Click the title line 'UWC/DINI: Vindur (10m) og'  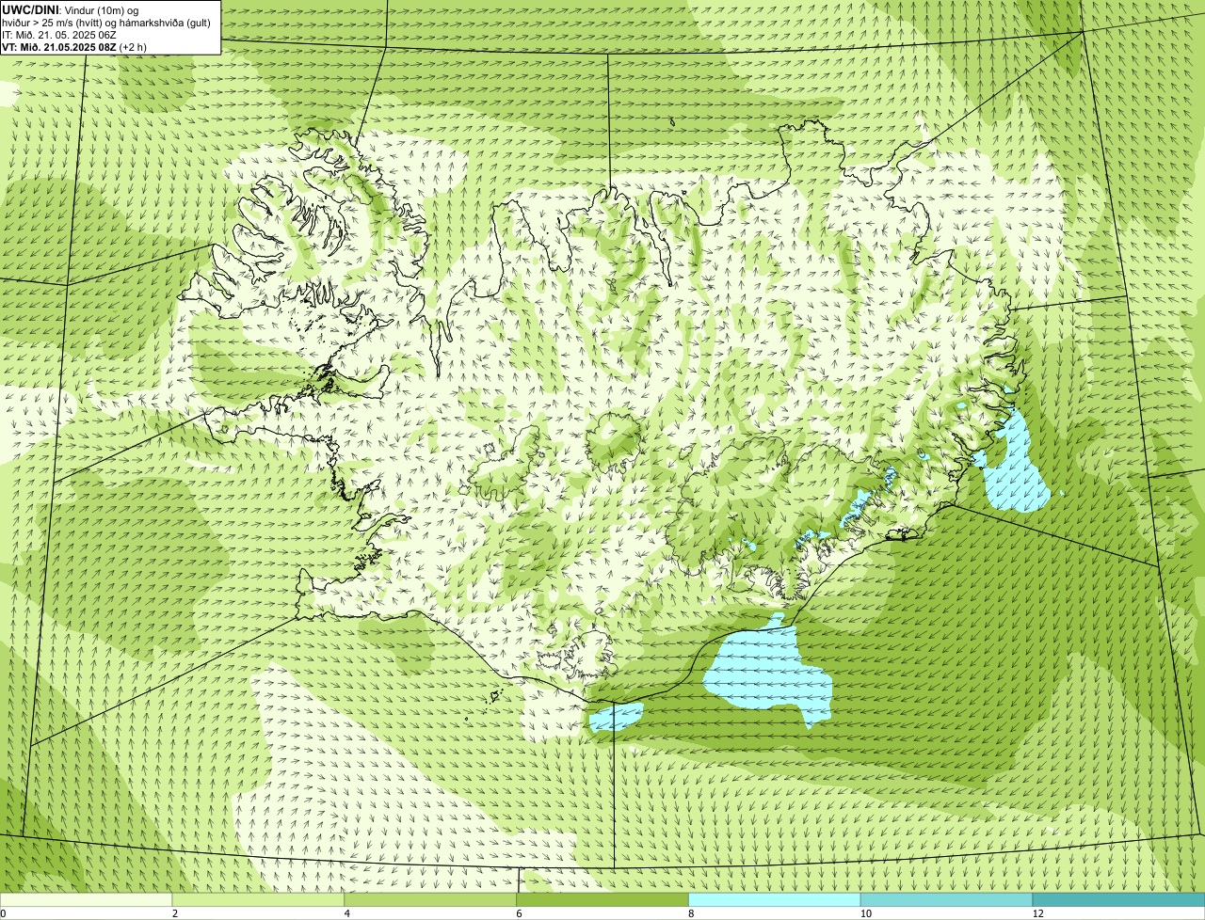coord(72,9)
